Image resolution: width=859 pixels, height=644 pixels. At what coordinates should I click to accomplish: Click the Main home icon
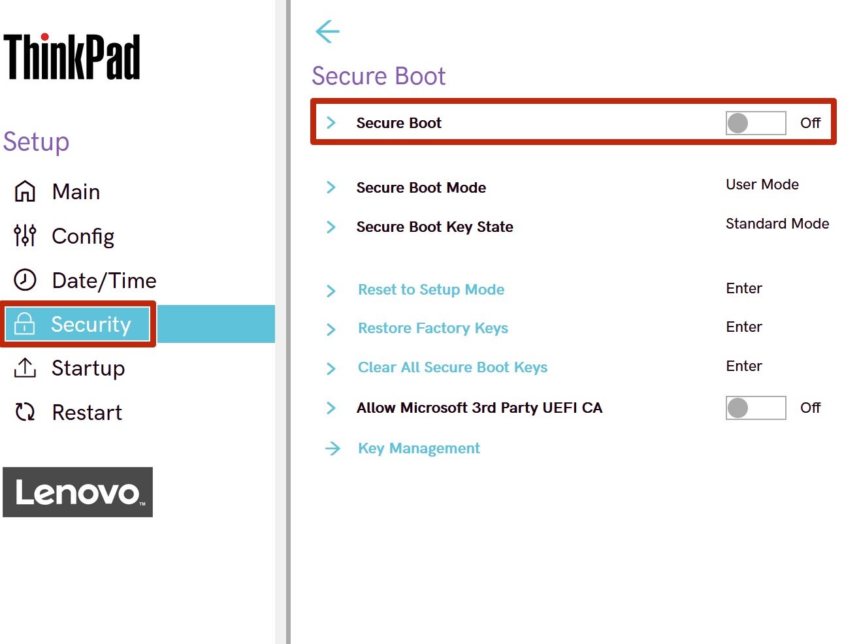pyautogui.click(x=25, y=191)
